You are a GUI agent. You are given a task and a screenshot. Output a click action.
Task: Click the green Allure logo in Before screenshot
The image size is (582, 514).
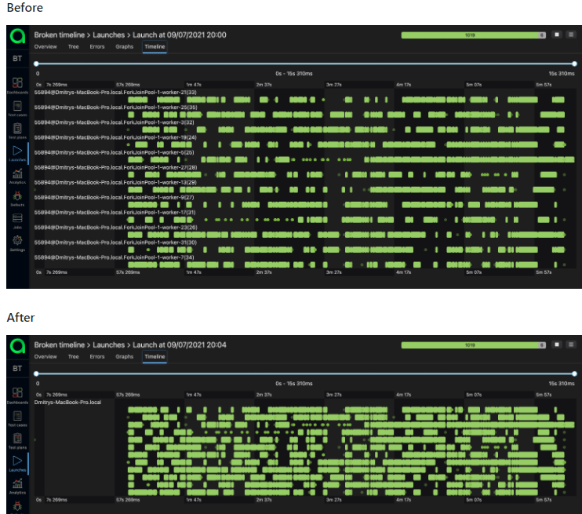17,36
